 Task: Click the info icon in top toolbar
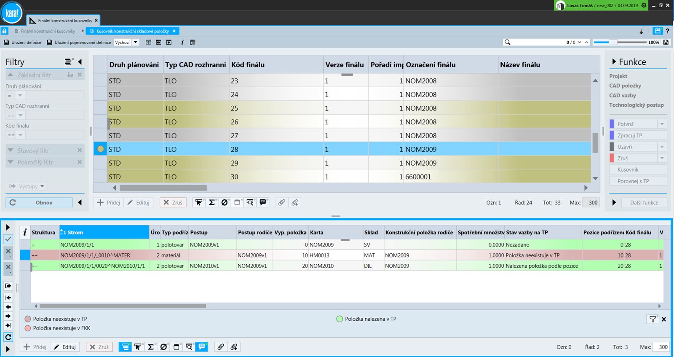pos(182,42)
